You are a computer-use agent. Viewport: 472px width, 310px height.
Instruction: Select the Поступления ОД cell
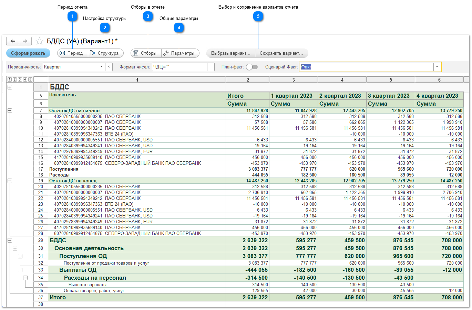(137, 256)
